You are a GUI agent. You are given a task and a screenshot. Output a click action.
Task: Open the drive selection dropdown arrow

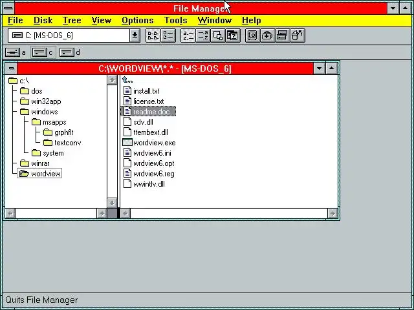135,36
